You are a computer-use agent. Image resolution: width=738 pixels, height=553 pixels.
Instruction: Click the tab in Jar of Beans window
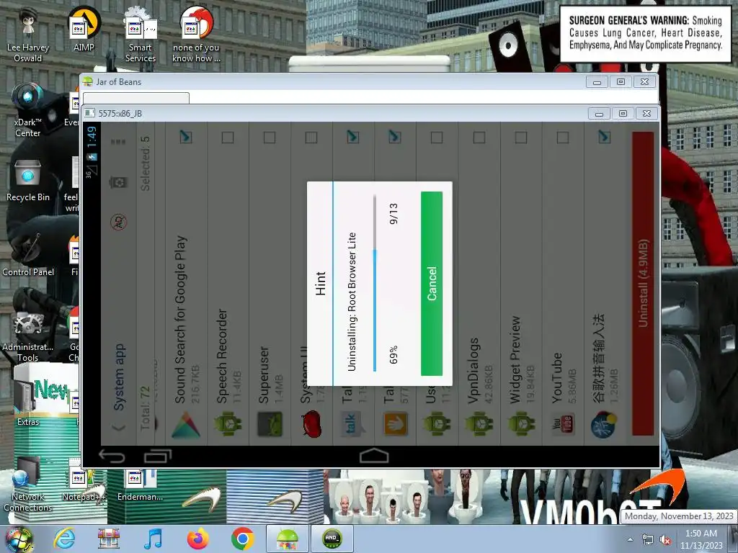pyautogui.click(x=136, y=98)
